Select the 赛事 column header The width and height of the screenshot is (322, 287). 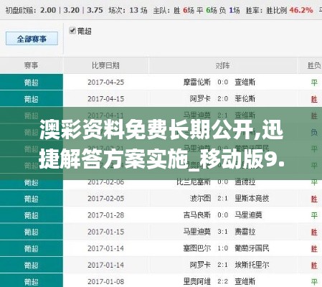(31, 65)
